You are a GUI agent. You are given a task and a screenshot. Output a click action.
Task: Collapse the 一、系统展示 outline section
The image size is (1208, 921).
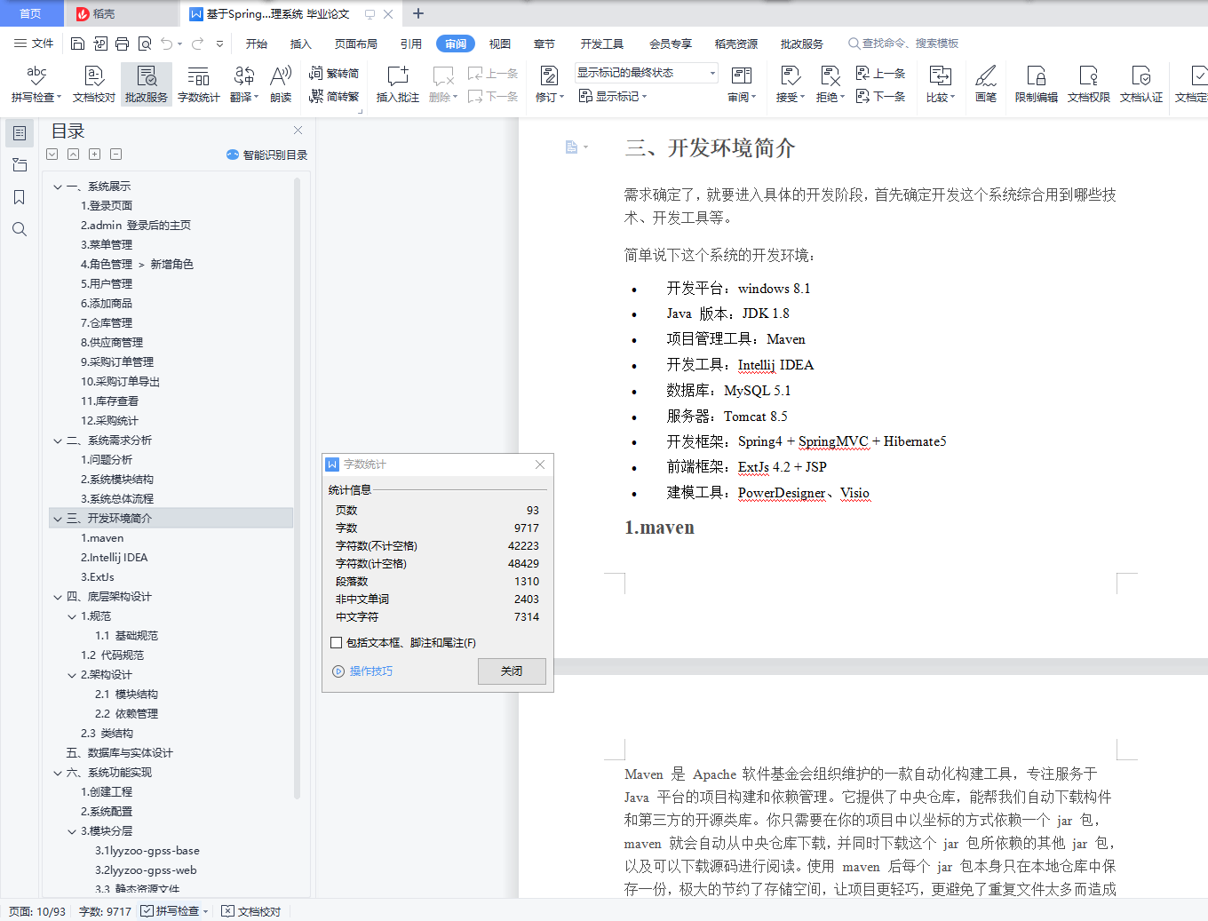pyautogui.click(x=58, y=187)
